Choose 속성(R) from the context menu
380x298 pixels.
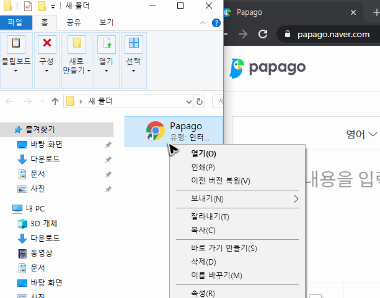pyautogui.click(x=237, y=293)
